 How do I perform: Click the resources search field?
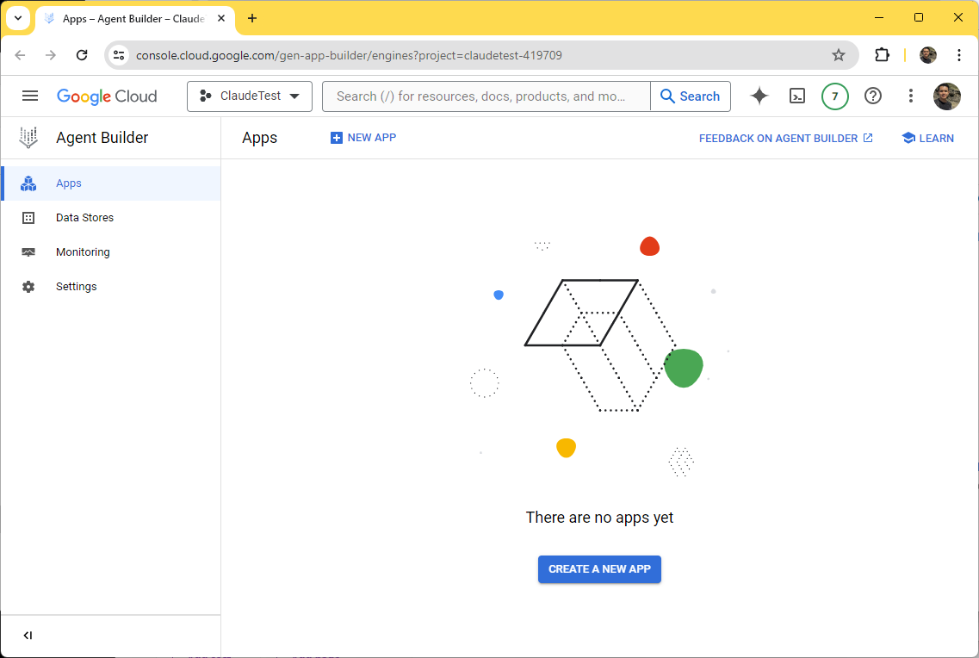point(485,96)
